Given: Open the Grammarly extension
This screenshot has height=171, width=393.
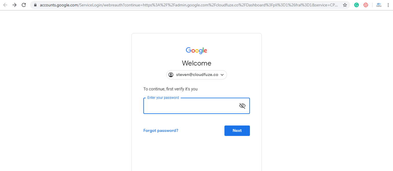Looking at the screenshot, I should 357,5.
